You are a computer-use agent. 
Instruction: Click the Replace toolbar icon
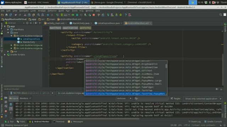[x=43, y=15]
